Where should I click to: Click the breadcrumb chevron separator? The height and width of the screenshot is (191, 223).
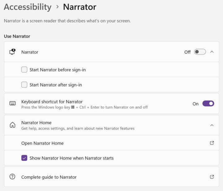coord(57,7)
